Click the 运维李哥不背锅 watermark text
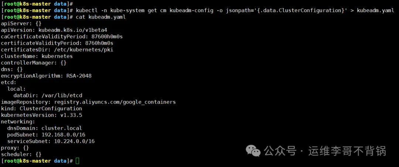 coord(347,151)
